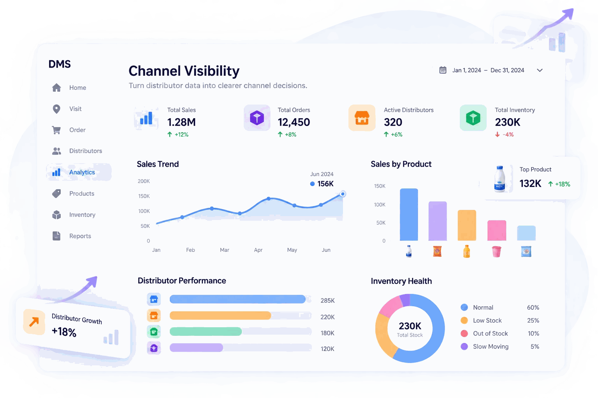
Task: Click the Products tag icon
Action: pyautogui.click(x=56, y=194)
